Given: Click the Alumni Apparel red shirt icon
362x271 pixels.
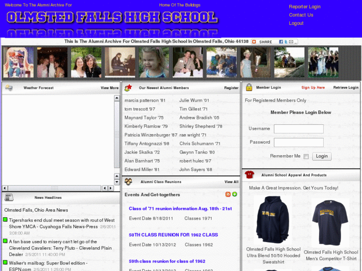Looking at the screenshot, I should coord(249,175).
